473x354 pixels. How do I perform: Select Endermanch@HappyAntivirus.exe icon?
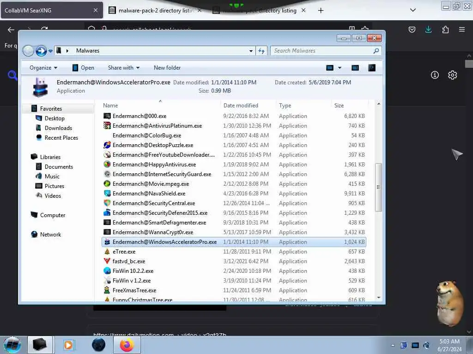click(107, 165)
